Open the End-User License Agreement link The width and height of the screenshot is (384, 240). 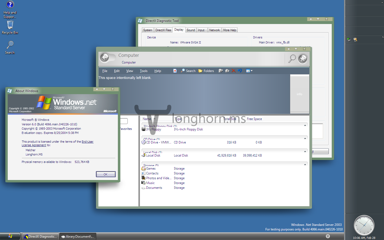[58, 143]
